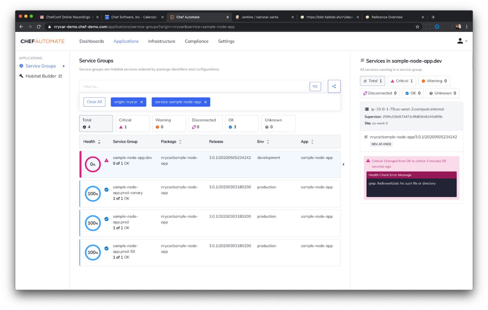Click the filter icon beside the search bar
The height and width of the screenshot is (310, 488).
tap(315, 86)
